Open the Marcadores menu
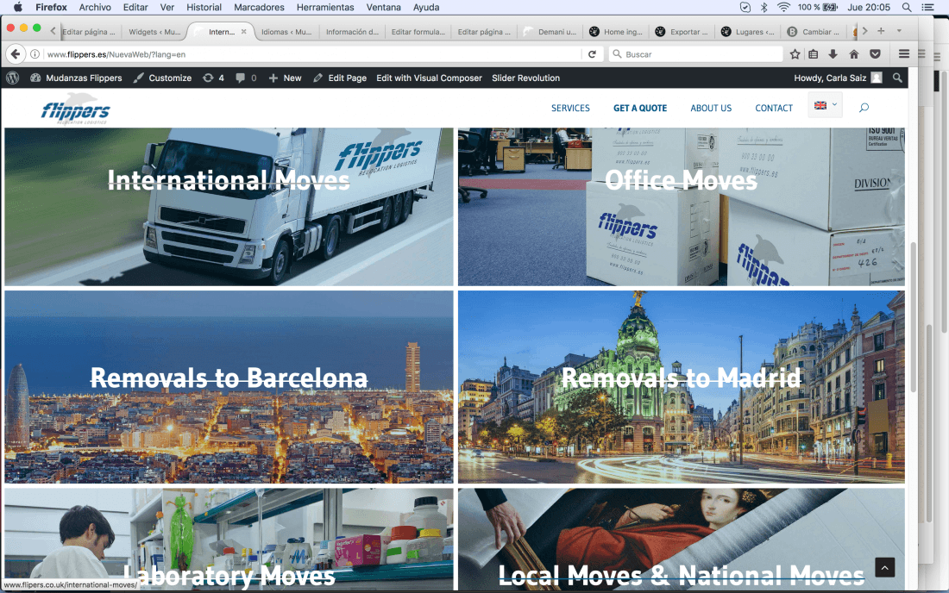 (x=259, y=7)
